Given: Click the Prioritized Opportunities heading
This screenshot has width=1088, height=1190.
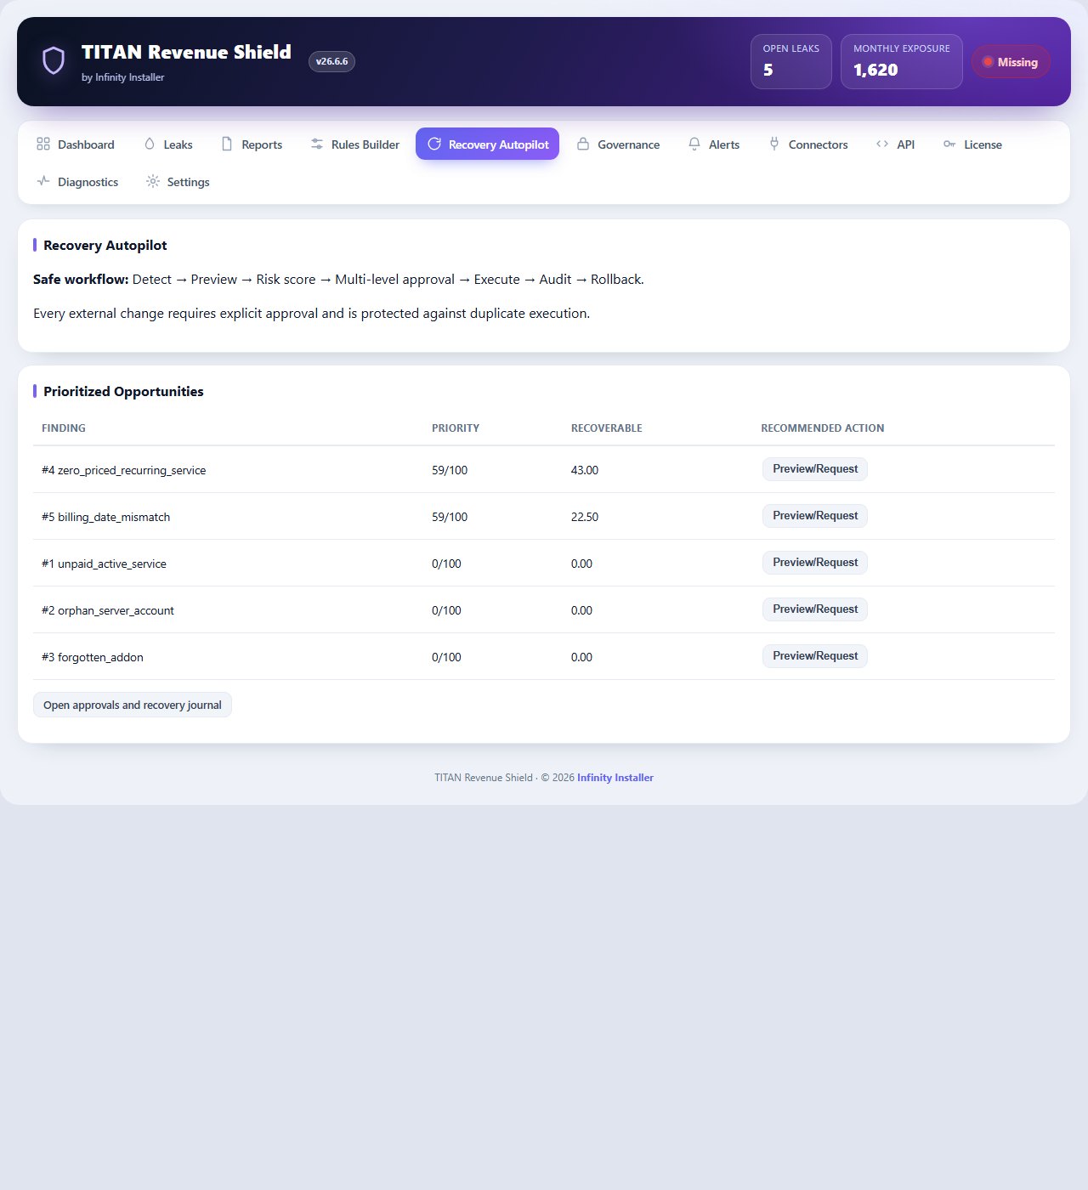Looking at the screenshot, I should (x=123, y=391).
